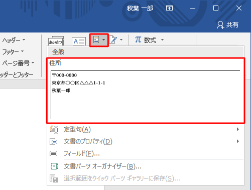Open the フッター dropdown

click(13, 51)
